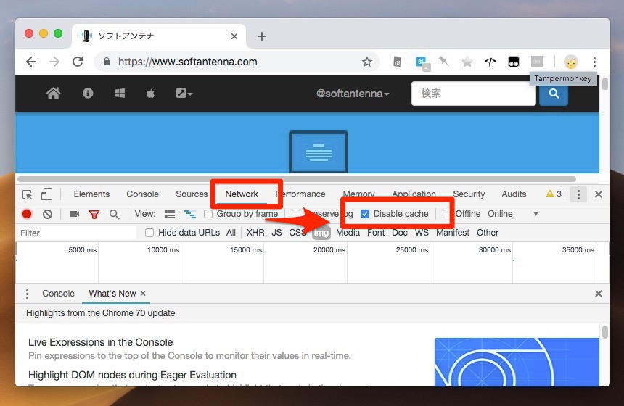Bookmark the page with the star icon

pos(367,62)
